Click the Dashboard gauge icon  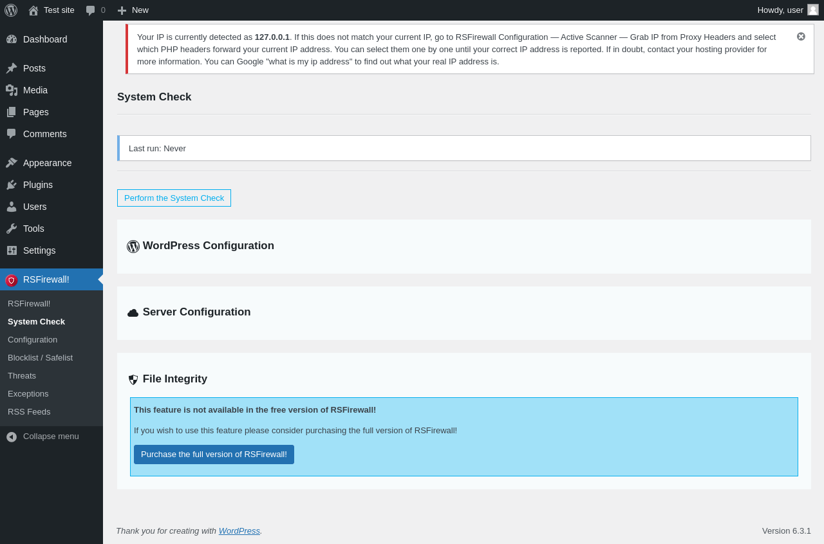click(x=12, y=39)
